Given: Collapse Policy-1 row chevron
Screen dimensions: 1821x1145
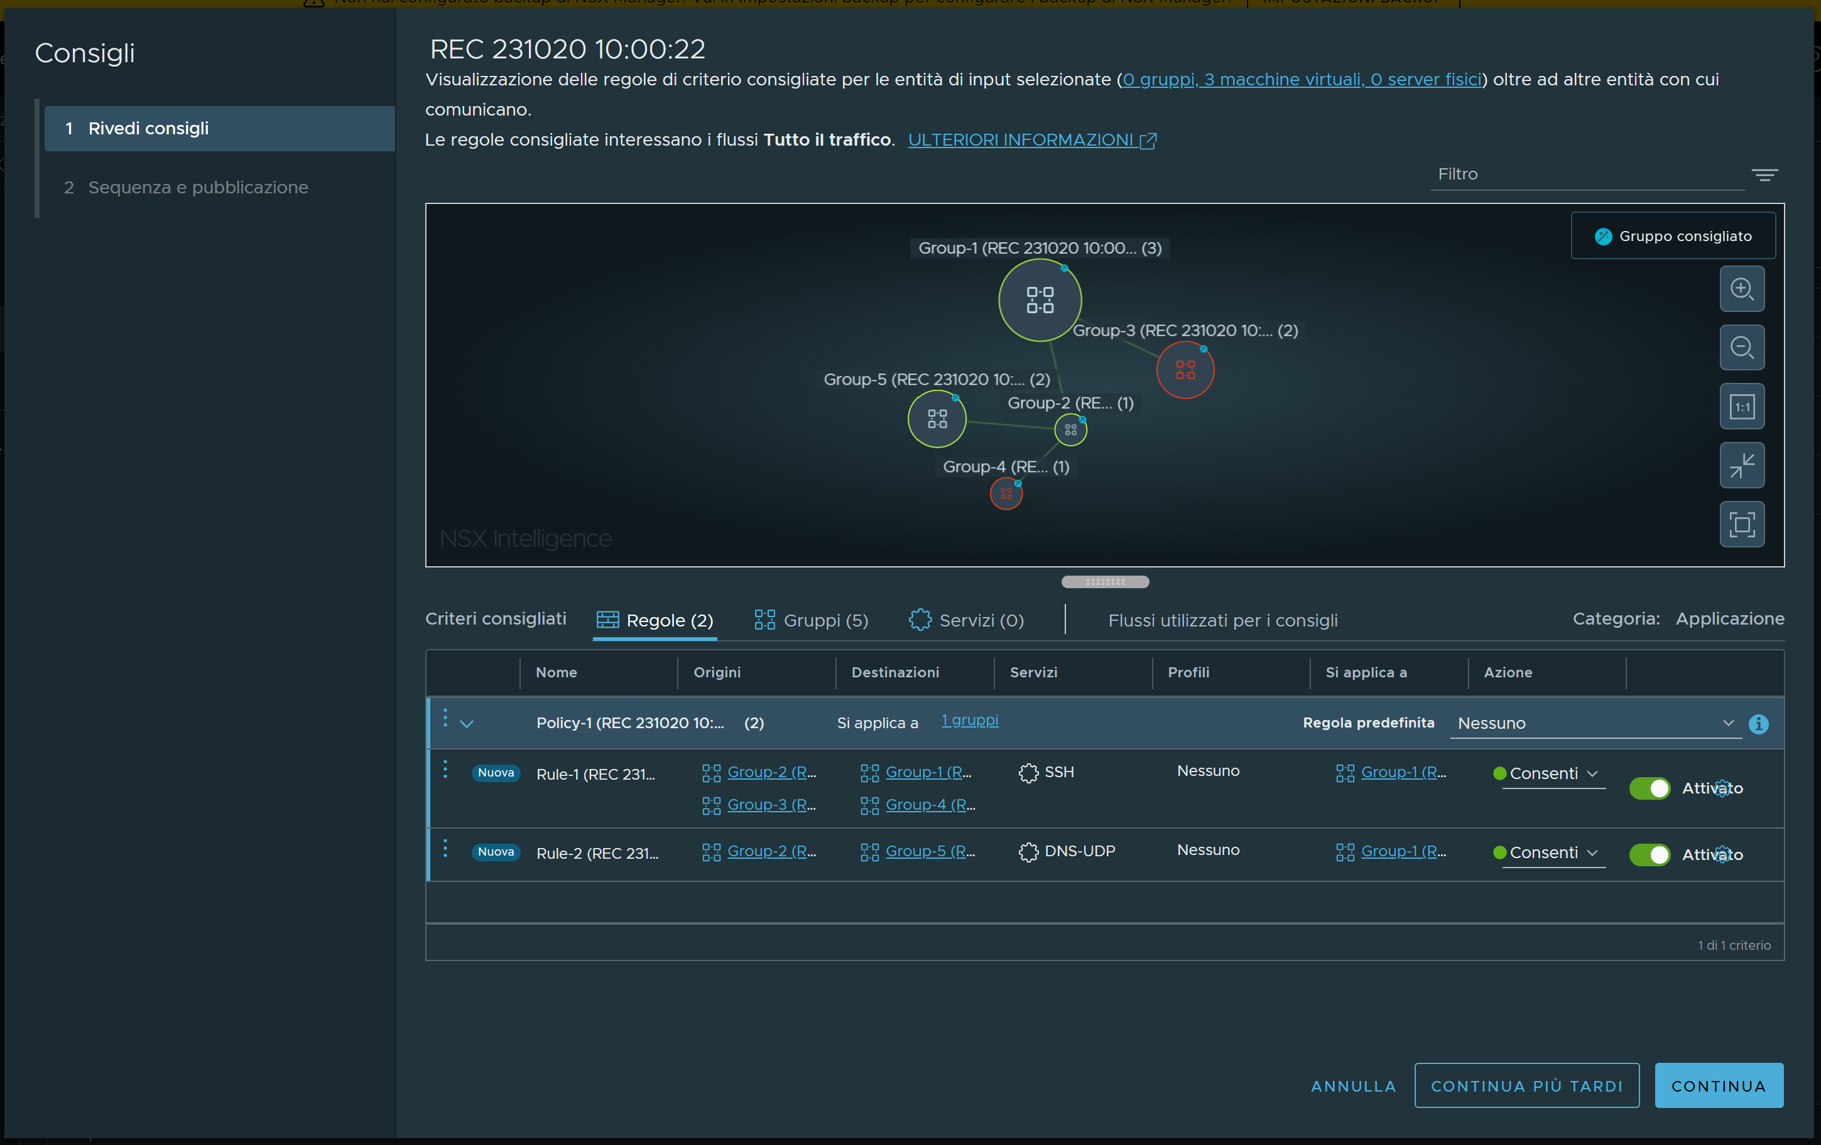Looking at the screenshot, I should 467,724.
